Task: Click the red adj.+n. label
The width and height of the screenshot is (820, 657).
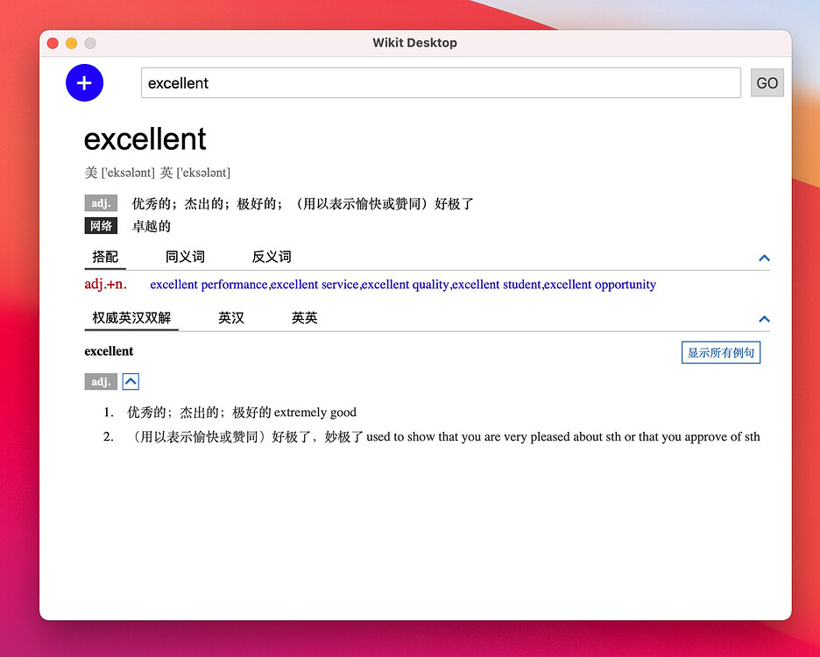Action: click(105, 284)
